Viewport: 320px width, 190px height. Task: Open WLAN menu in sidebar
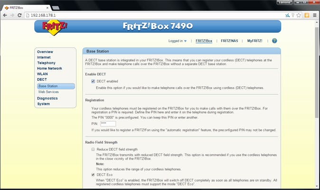click(x=42, y=74)
